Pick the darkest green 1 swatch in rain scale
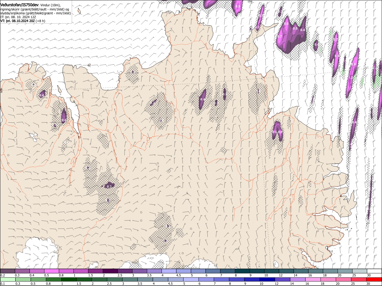Screen dimensions: 382x286 69,279
